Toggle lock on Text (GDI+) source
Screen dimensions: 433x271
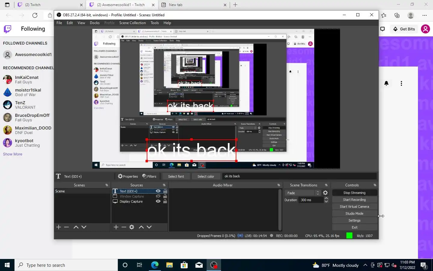point(165,191)
